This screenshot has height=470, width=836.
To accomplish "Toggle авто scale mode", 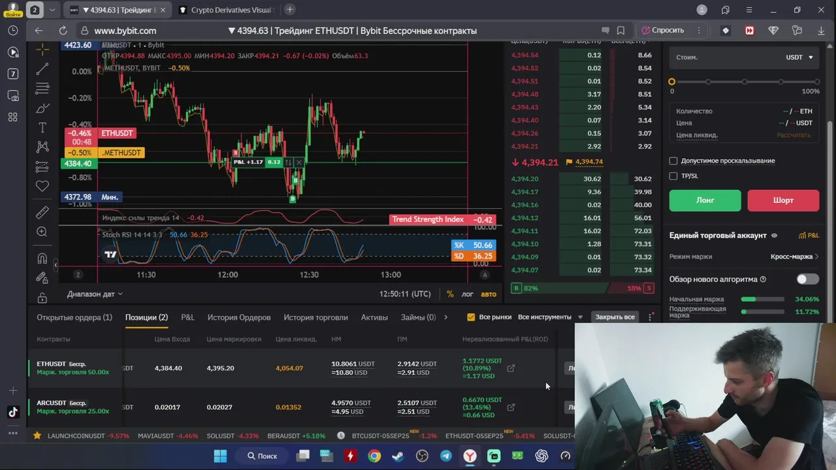I will pyautogui.click(x=489, y=294).
